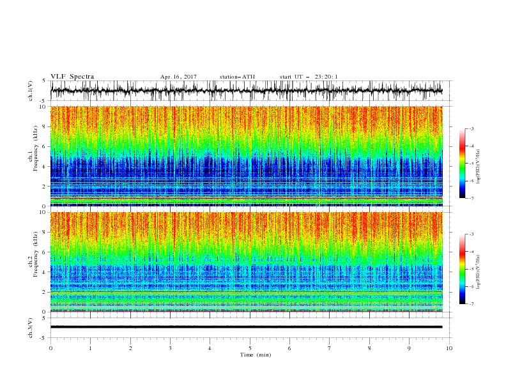
Task: Click the time axis tick label "1"
Action: point(90,348)
